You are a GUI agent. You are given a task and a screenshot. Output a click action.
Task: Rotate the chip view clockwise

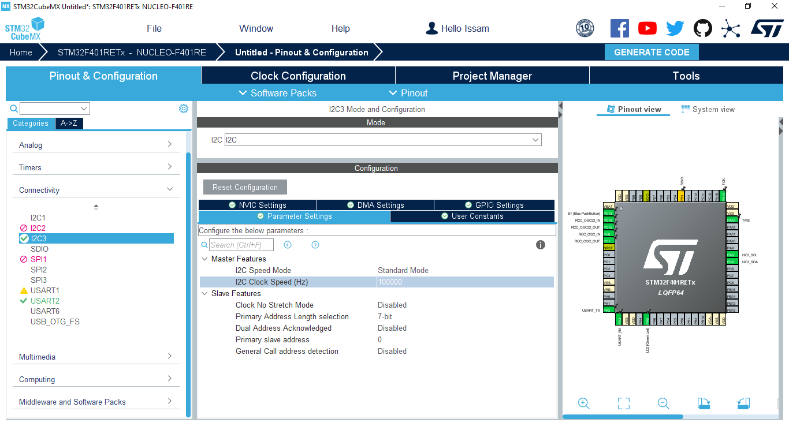pyautogui.click(x=704, y=403)
